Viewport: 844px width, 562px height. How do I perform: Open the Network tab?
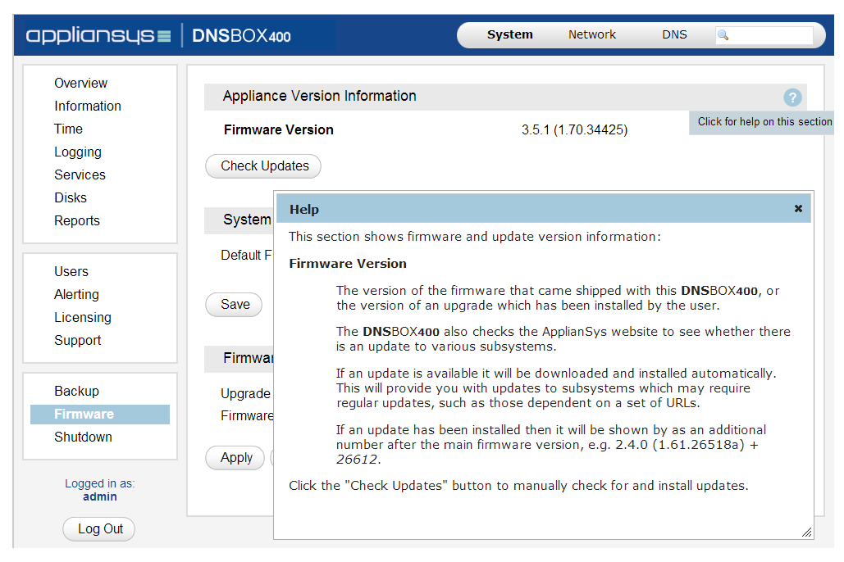(x=591, y=34)
